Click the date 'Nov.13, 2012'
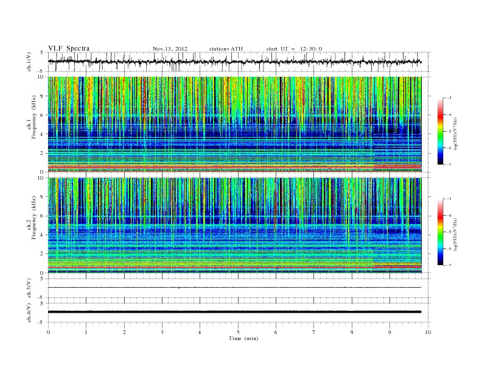This screenshot has height=373, width=482. [170, 49]
